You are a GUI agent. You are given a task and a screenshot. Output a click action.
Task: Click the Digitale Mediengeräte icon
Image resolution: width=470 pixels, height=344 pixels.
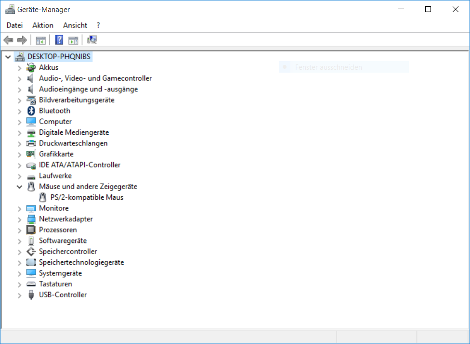(31, 133)
